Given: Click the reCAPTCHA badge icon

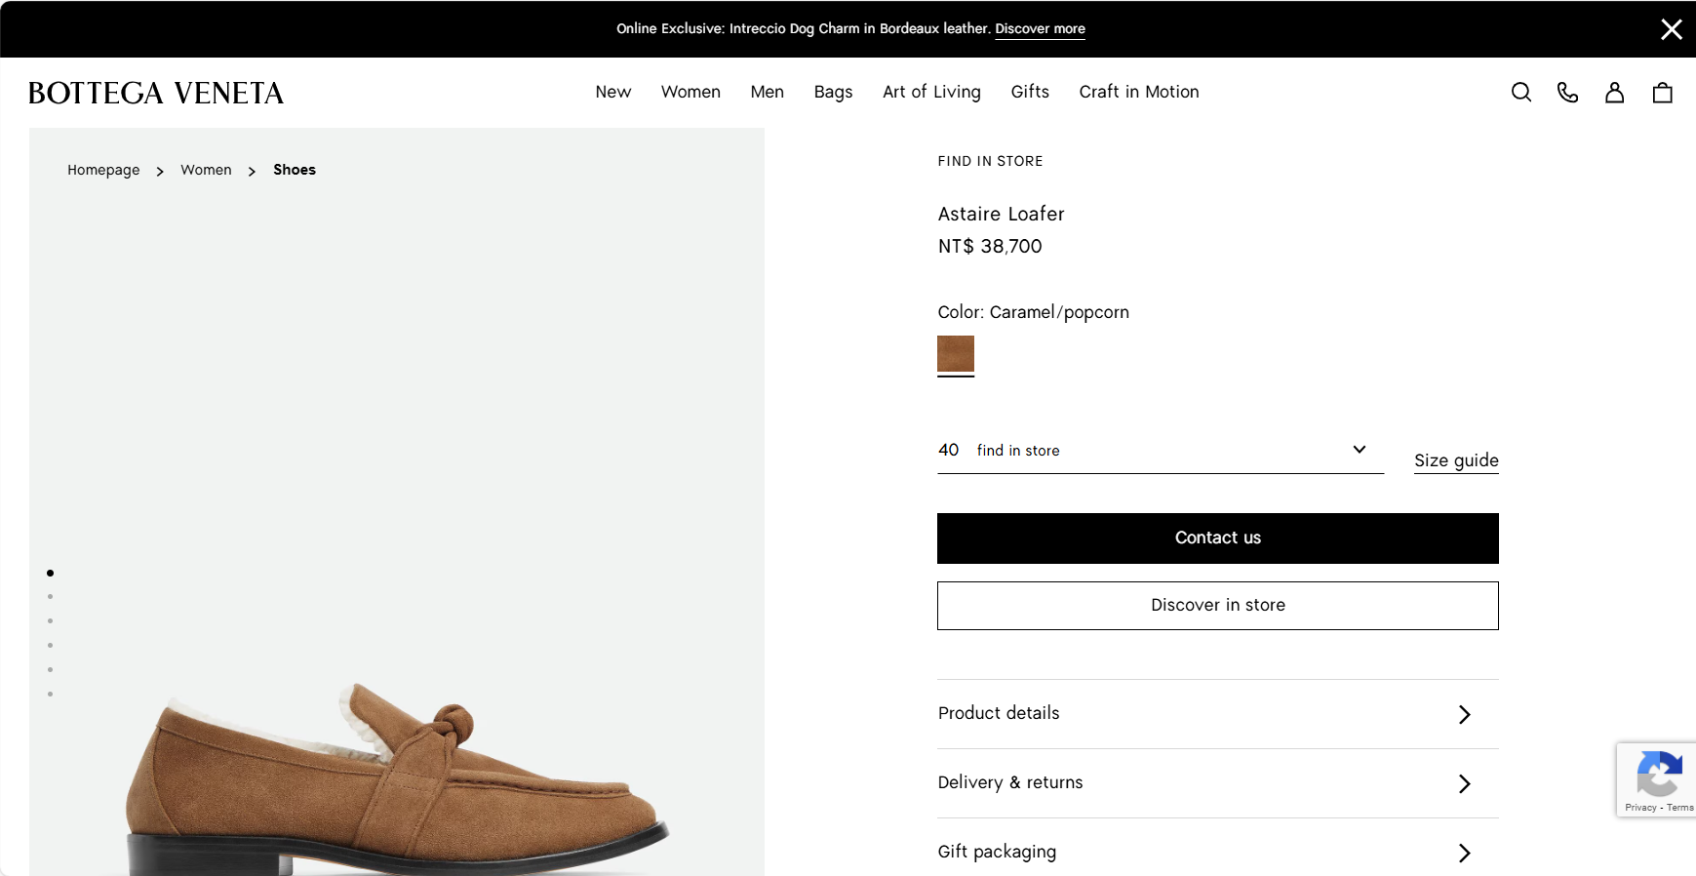Looking at the screenshot, I should pos(1658,776).
